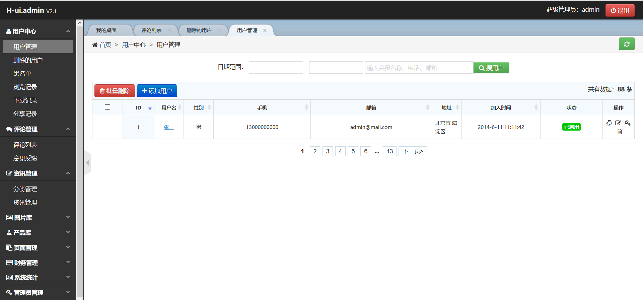The width and height of the screenshot is (643, 300).
Task: Go to page 13
Action: (x=390, y=151)
